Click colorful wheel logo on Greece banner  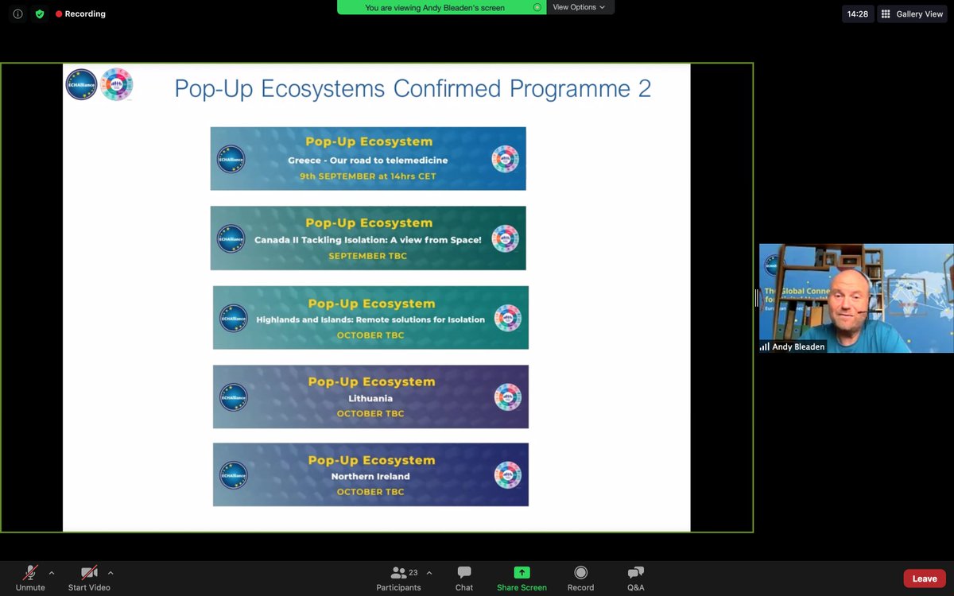coord(505,159)
